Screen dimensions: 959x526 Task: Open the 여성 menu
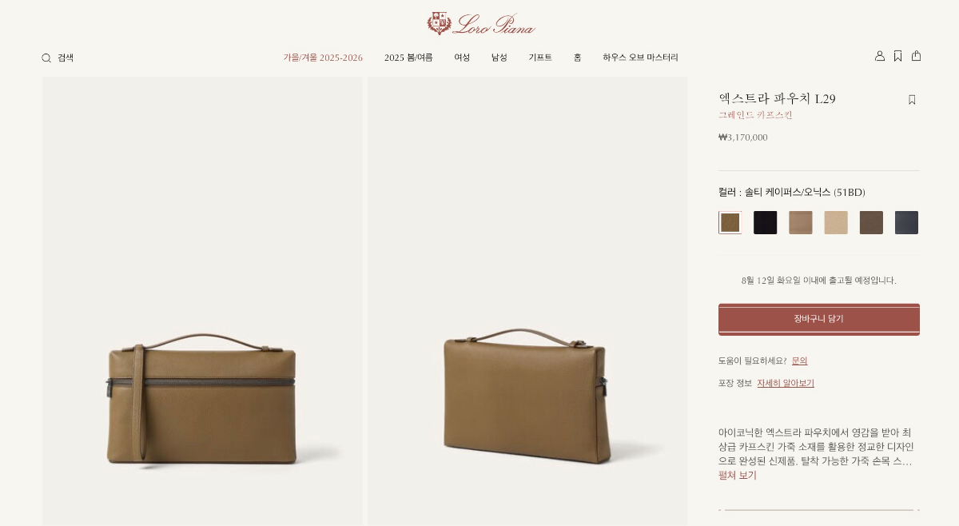(x=462, y=58)
